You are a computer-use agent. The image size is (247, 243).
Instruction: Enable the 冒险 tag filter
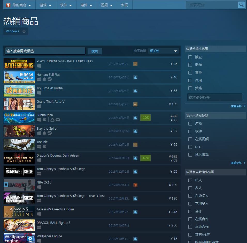pyautogui.click(x=190, y=72)
